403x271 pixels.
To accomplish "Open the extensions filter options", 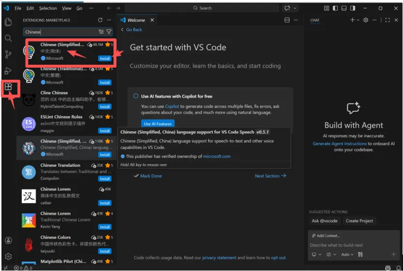I will pos(109,31).
